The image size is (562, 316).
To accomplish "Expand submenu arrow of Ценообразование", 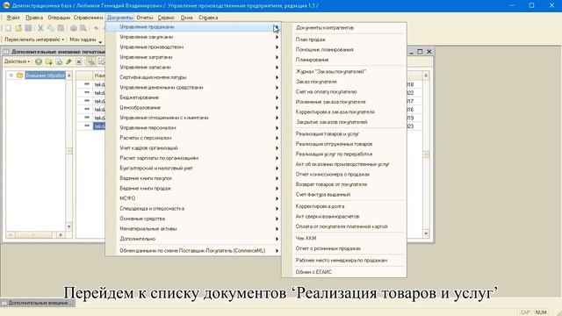I will click(x=277, y=107).
